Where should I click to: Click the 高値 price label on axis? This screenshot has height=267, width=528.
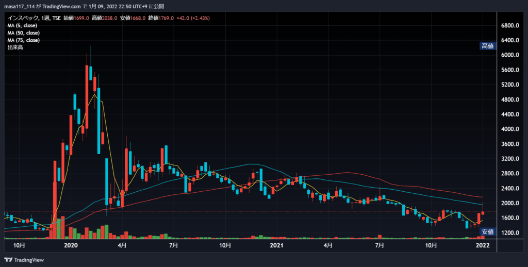[x=488, y=46]
